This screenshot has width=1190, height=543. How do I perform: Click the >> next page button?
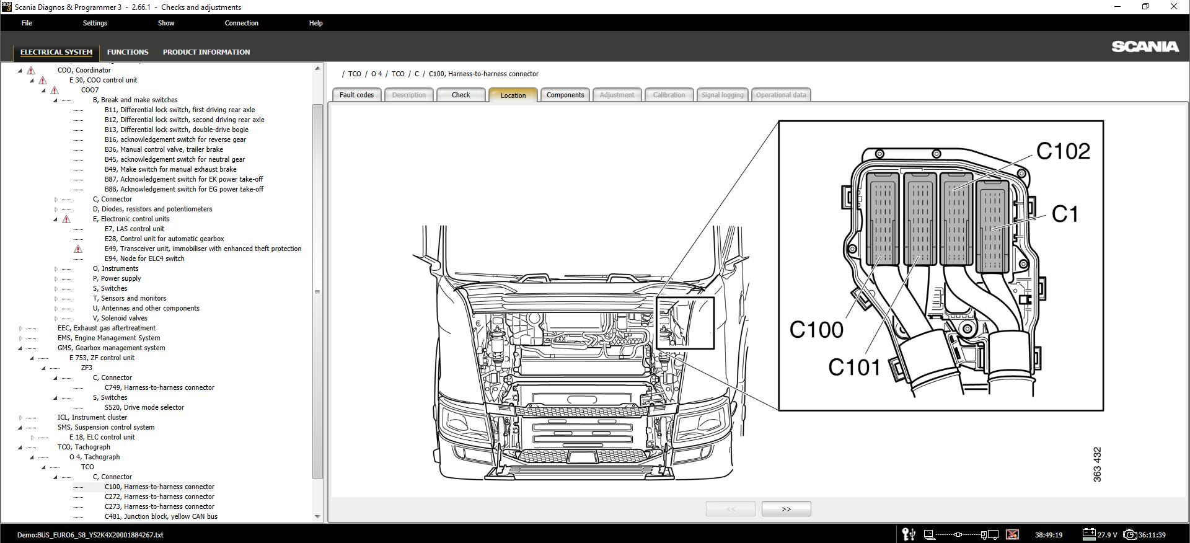point(786,509)
